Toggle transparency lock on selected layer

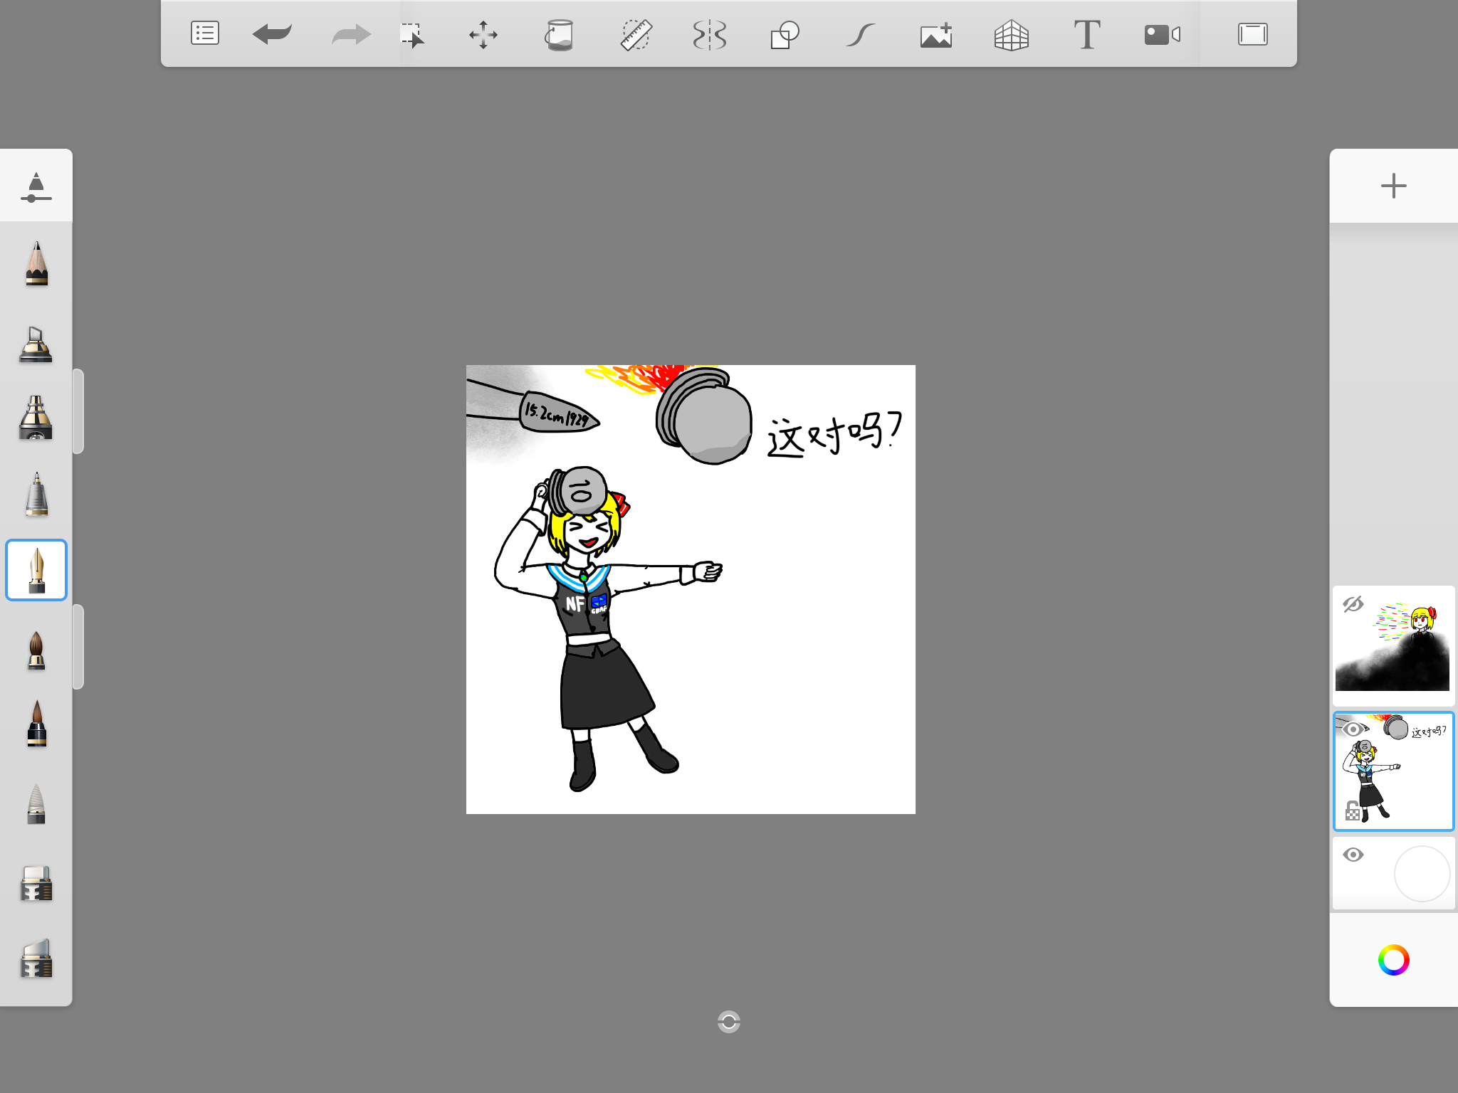(x=1353, y=810)
